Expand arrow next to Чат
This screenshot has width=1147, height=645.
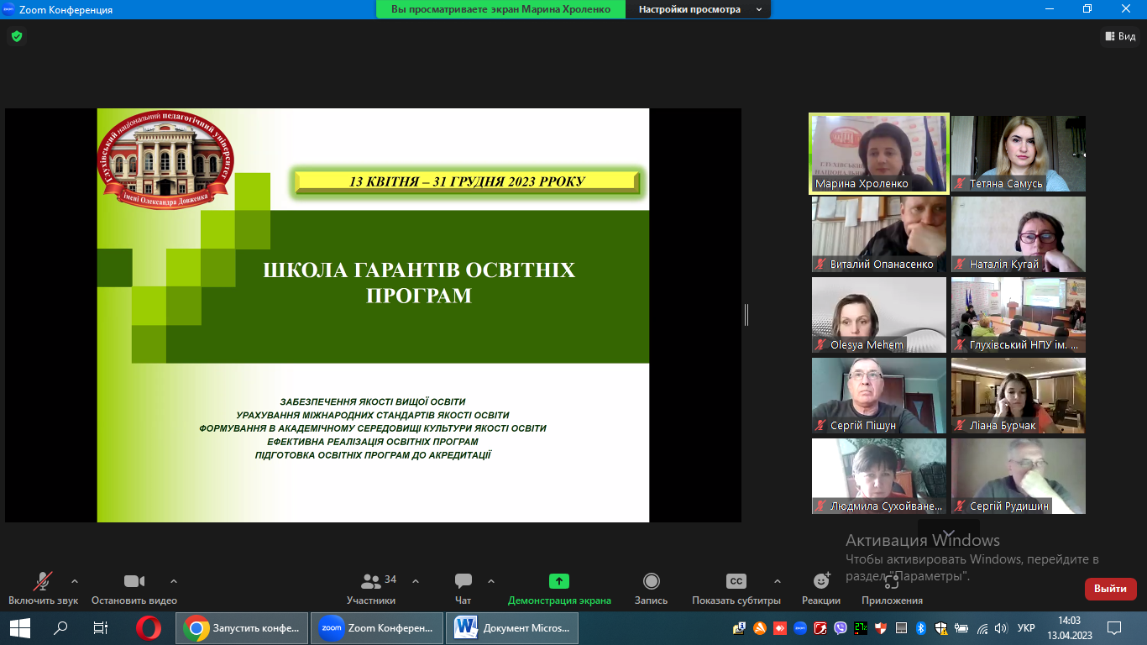[x=491, y=581]
